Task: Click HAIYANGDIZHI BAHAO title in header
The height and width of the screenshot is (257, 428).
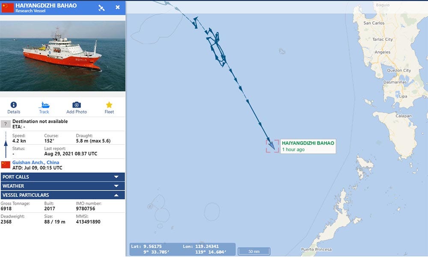Action: pos(46,5)
